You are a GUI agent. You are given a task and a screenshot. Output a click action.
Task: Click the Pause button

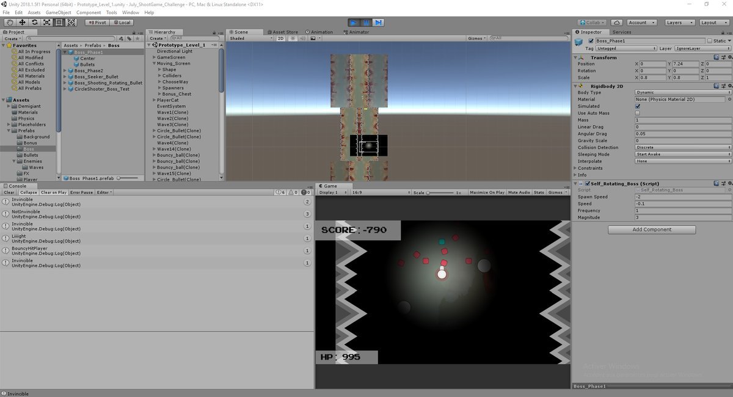click(x=366, y=23)
